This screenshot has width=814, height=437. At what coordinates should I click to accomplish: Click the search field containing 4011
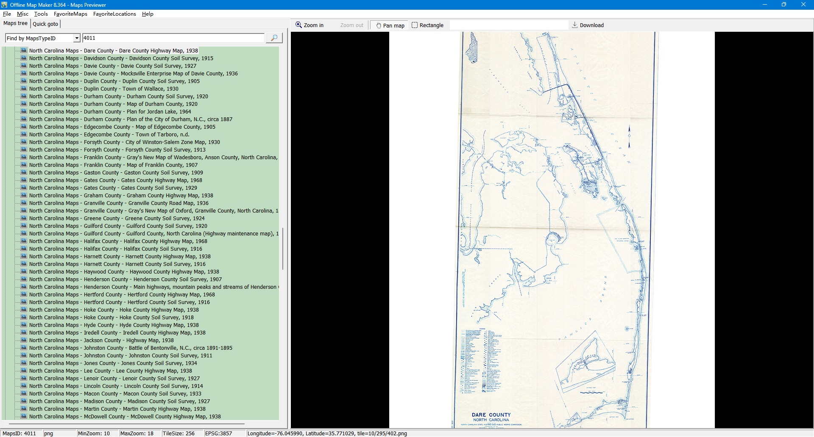[x=173, y=38]
